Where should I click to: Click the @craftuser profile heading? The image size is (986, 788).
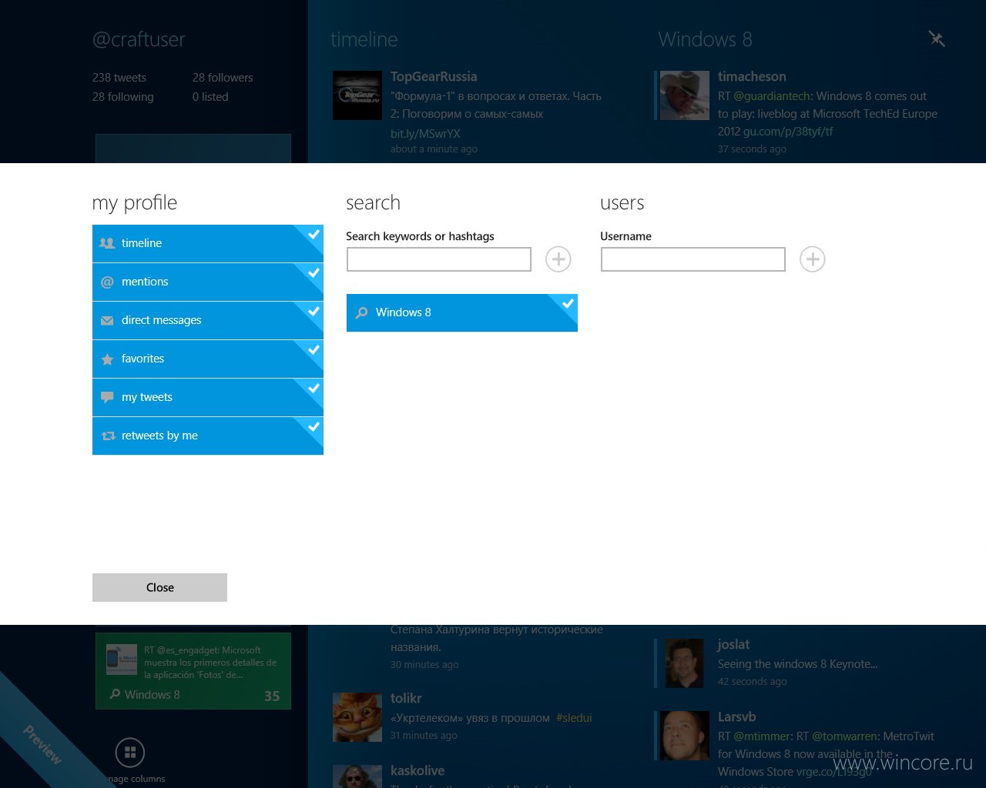[139, 39]
